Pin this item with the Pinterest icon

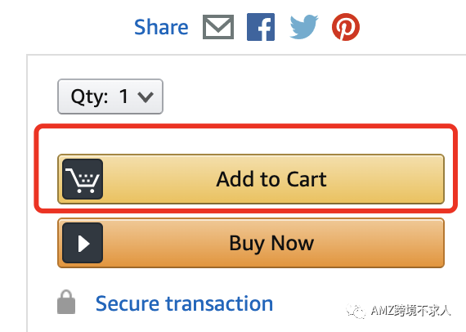tap(346, 27)
